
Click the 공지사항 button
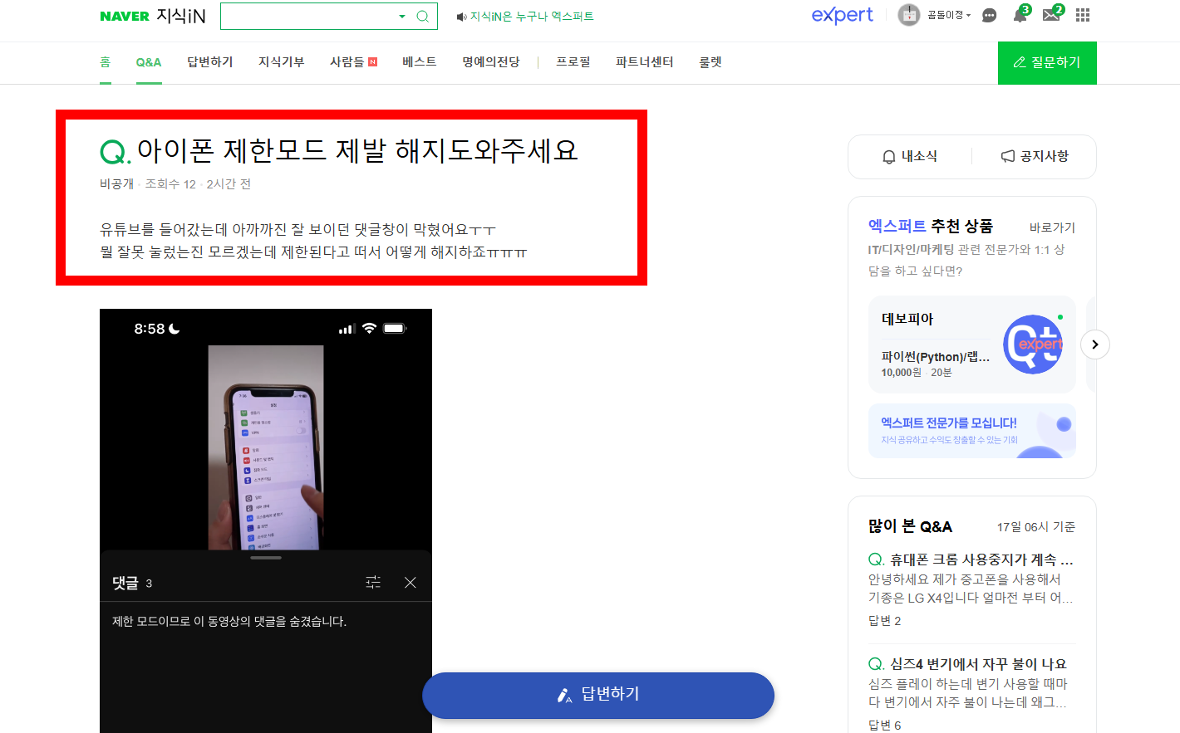pos(1035,156)
